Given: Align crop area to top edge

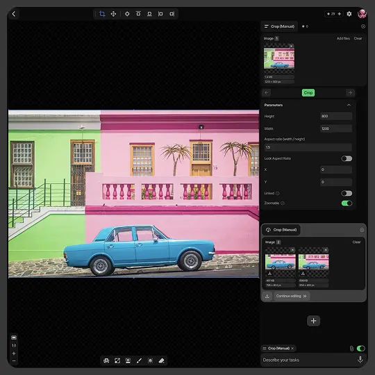Looking at the screenshot, I should point(138,14).
